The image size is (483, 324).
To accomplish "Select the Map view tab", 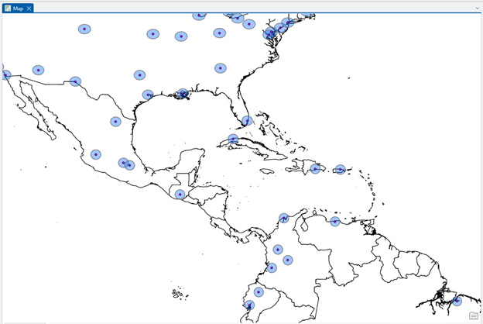I will 18,9.
